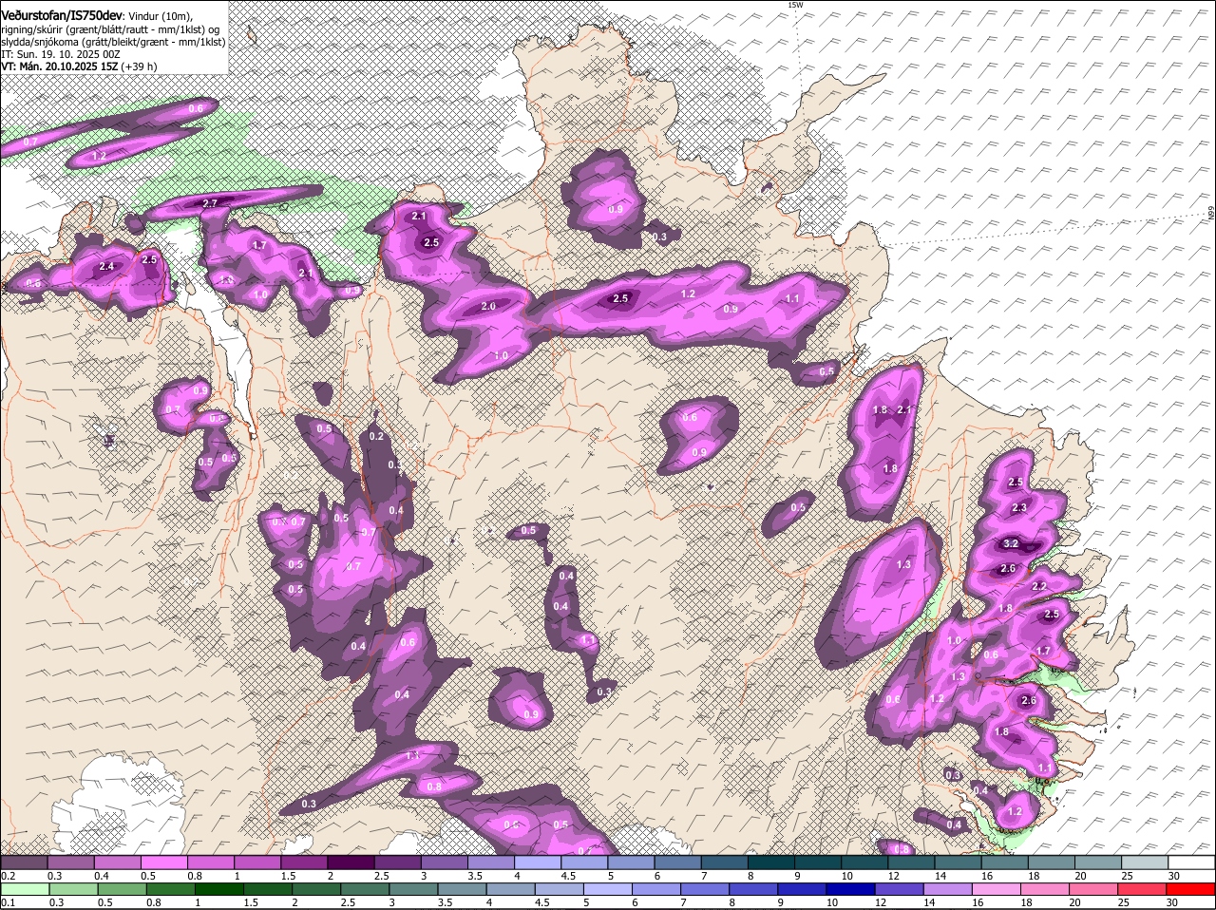This screenshot has height=910, width=1216.
Task: Click the IT: Sun. 19. 10. 2025 00Z line
Action: point(60,54)
